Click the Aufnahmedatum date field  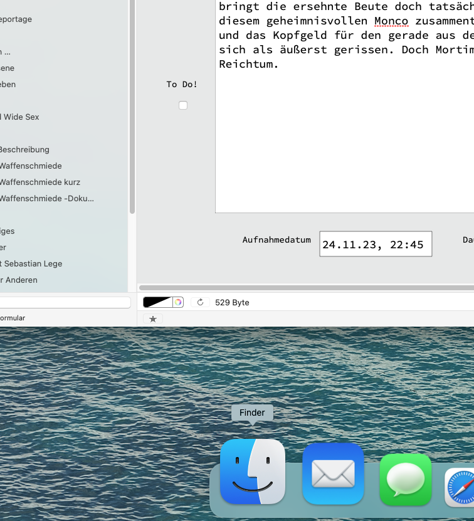tap(375, 245)
